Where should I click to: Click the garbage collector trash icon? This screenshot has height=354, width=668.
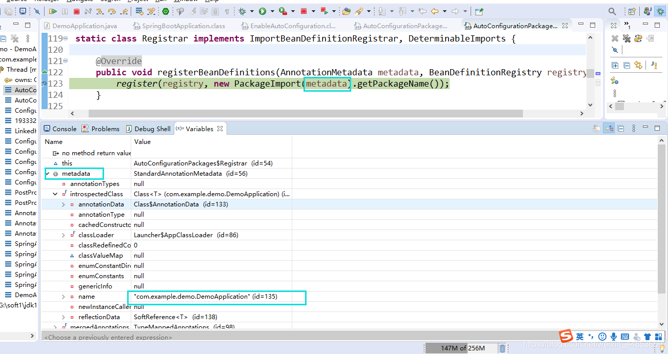[502, 348]
